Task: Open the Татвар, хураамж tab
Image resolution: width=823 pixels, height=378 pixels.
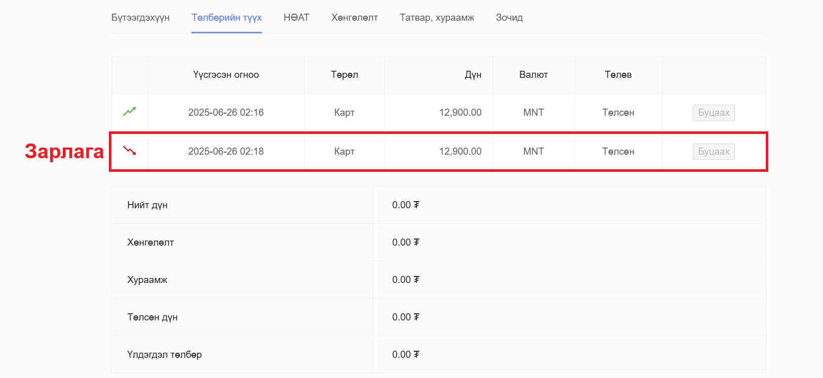Action: 437,18
